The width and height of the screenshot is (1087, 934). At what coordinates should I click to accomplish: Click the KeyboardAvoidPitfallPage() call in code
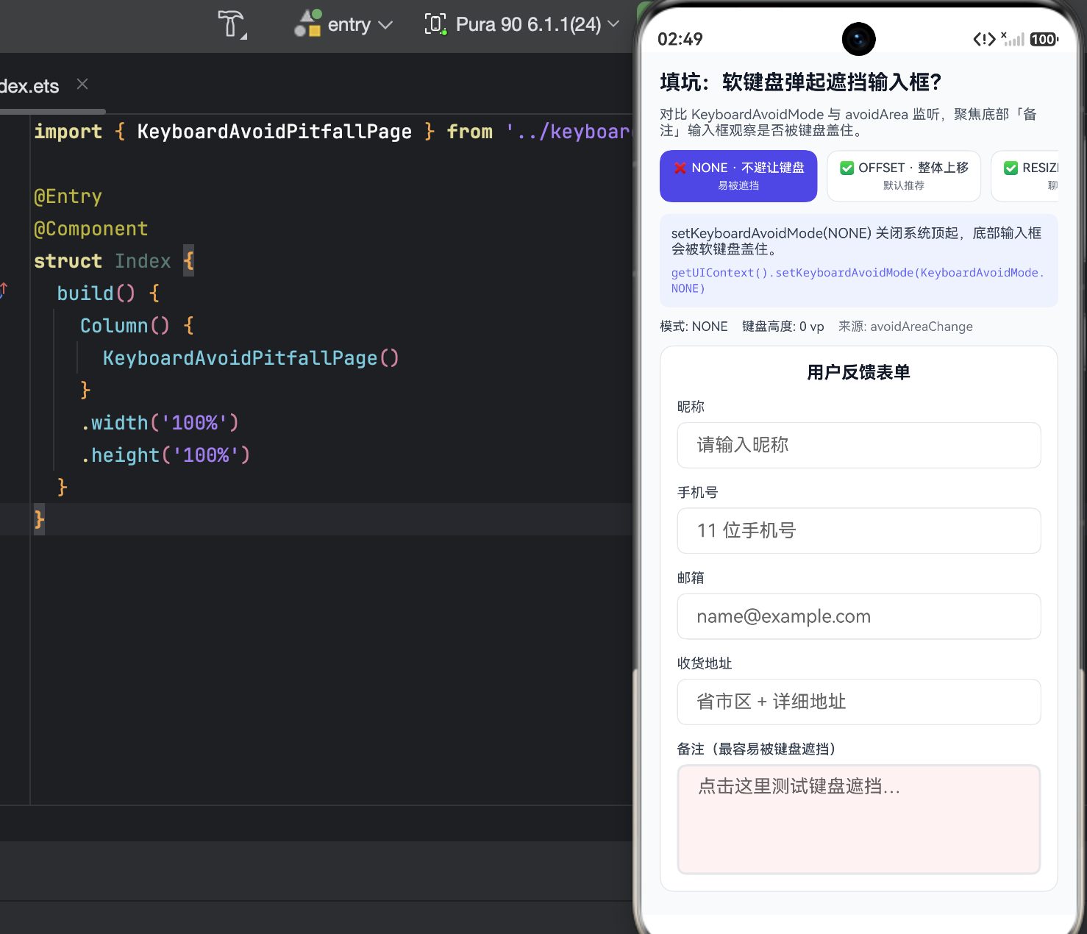251,358
